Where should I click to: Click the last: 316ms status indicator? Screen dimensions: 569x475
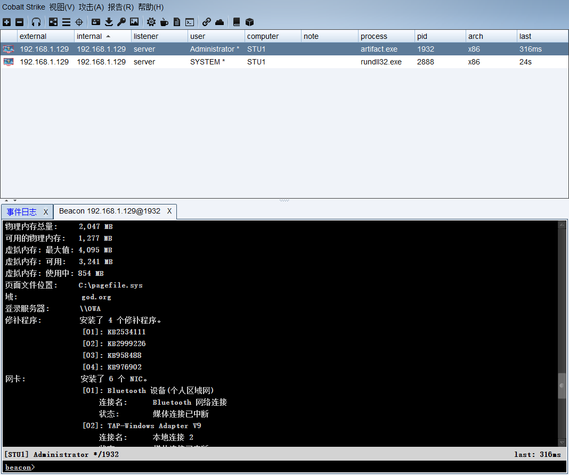point(538,454)
